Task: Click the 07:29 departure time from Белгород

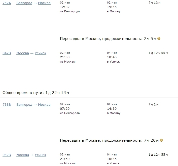Action: [65, 108]
